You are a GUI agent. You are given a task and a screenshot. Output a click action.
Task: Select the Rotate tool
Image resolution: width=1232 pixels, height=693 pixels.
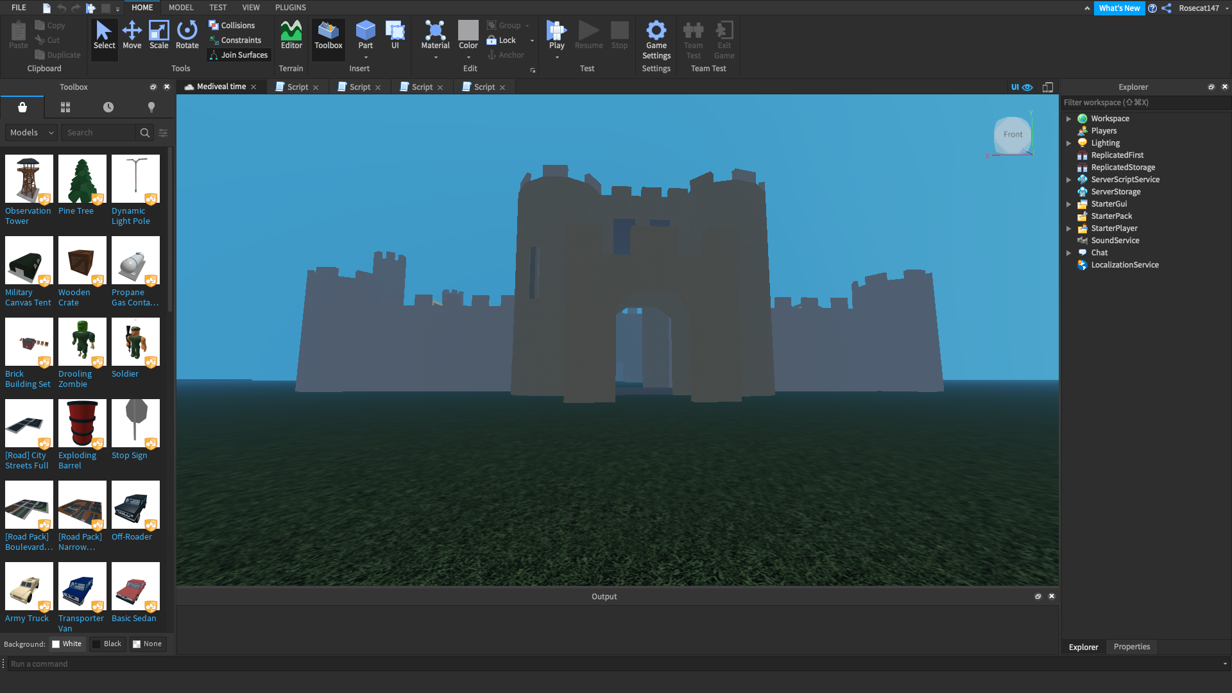pos(187,35)
